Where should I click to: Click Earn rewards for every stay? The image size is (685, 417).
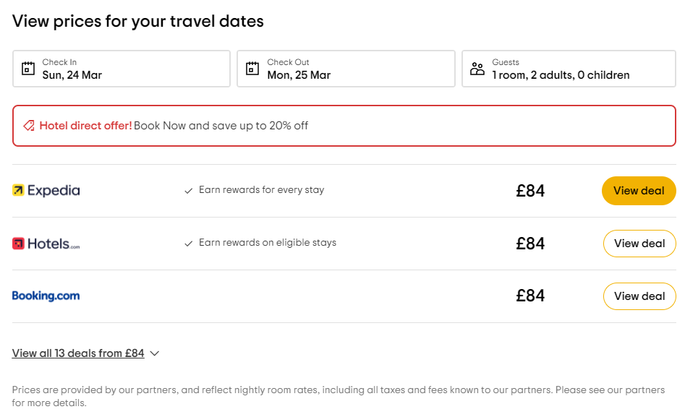[x=261, y=190]
